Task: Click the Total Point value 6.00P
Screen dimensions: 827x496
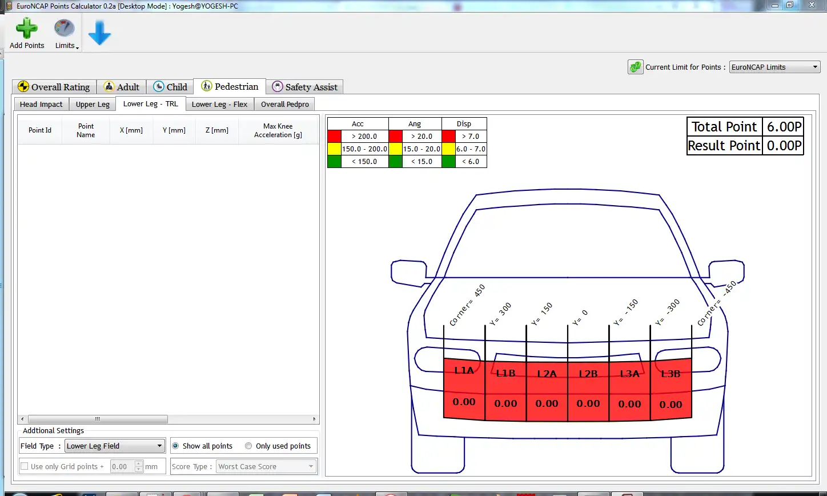Action: pos(783,127)
